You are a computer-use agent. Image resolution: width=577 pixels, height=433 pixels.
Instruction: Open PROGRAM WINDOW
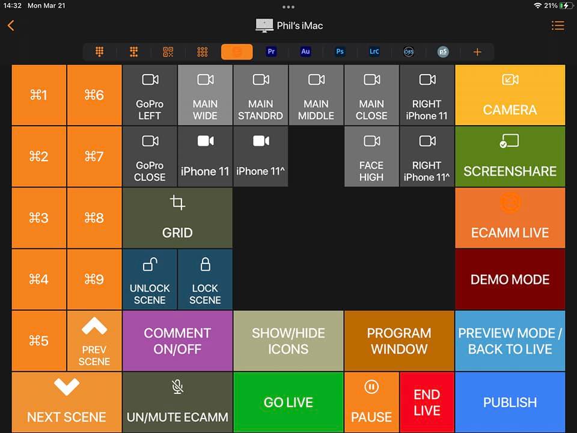tap(399, 340)
